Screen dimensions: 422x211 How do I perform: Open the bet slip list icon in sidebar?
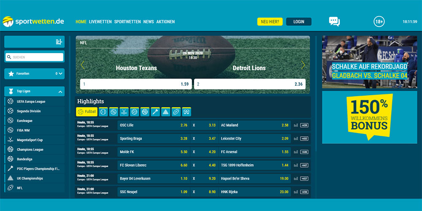(59, 42)
